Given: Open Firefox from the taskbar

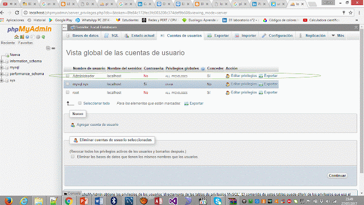Looking at the screenshot, I should click(9, 200).
